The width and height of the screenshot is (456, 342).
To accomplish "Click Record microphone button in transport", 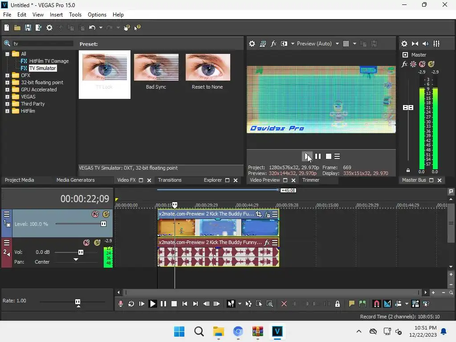I will [x=120, y=304].
